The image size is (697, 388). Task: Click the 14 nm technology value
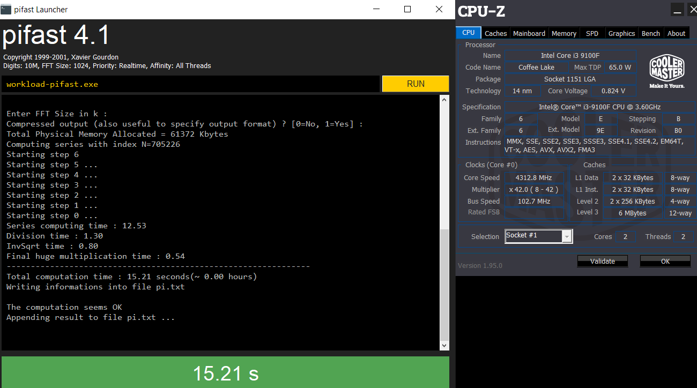point(522,91)
